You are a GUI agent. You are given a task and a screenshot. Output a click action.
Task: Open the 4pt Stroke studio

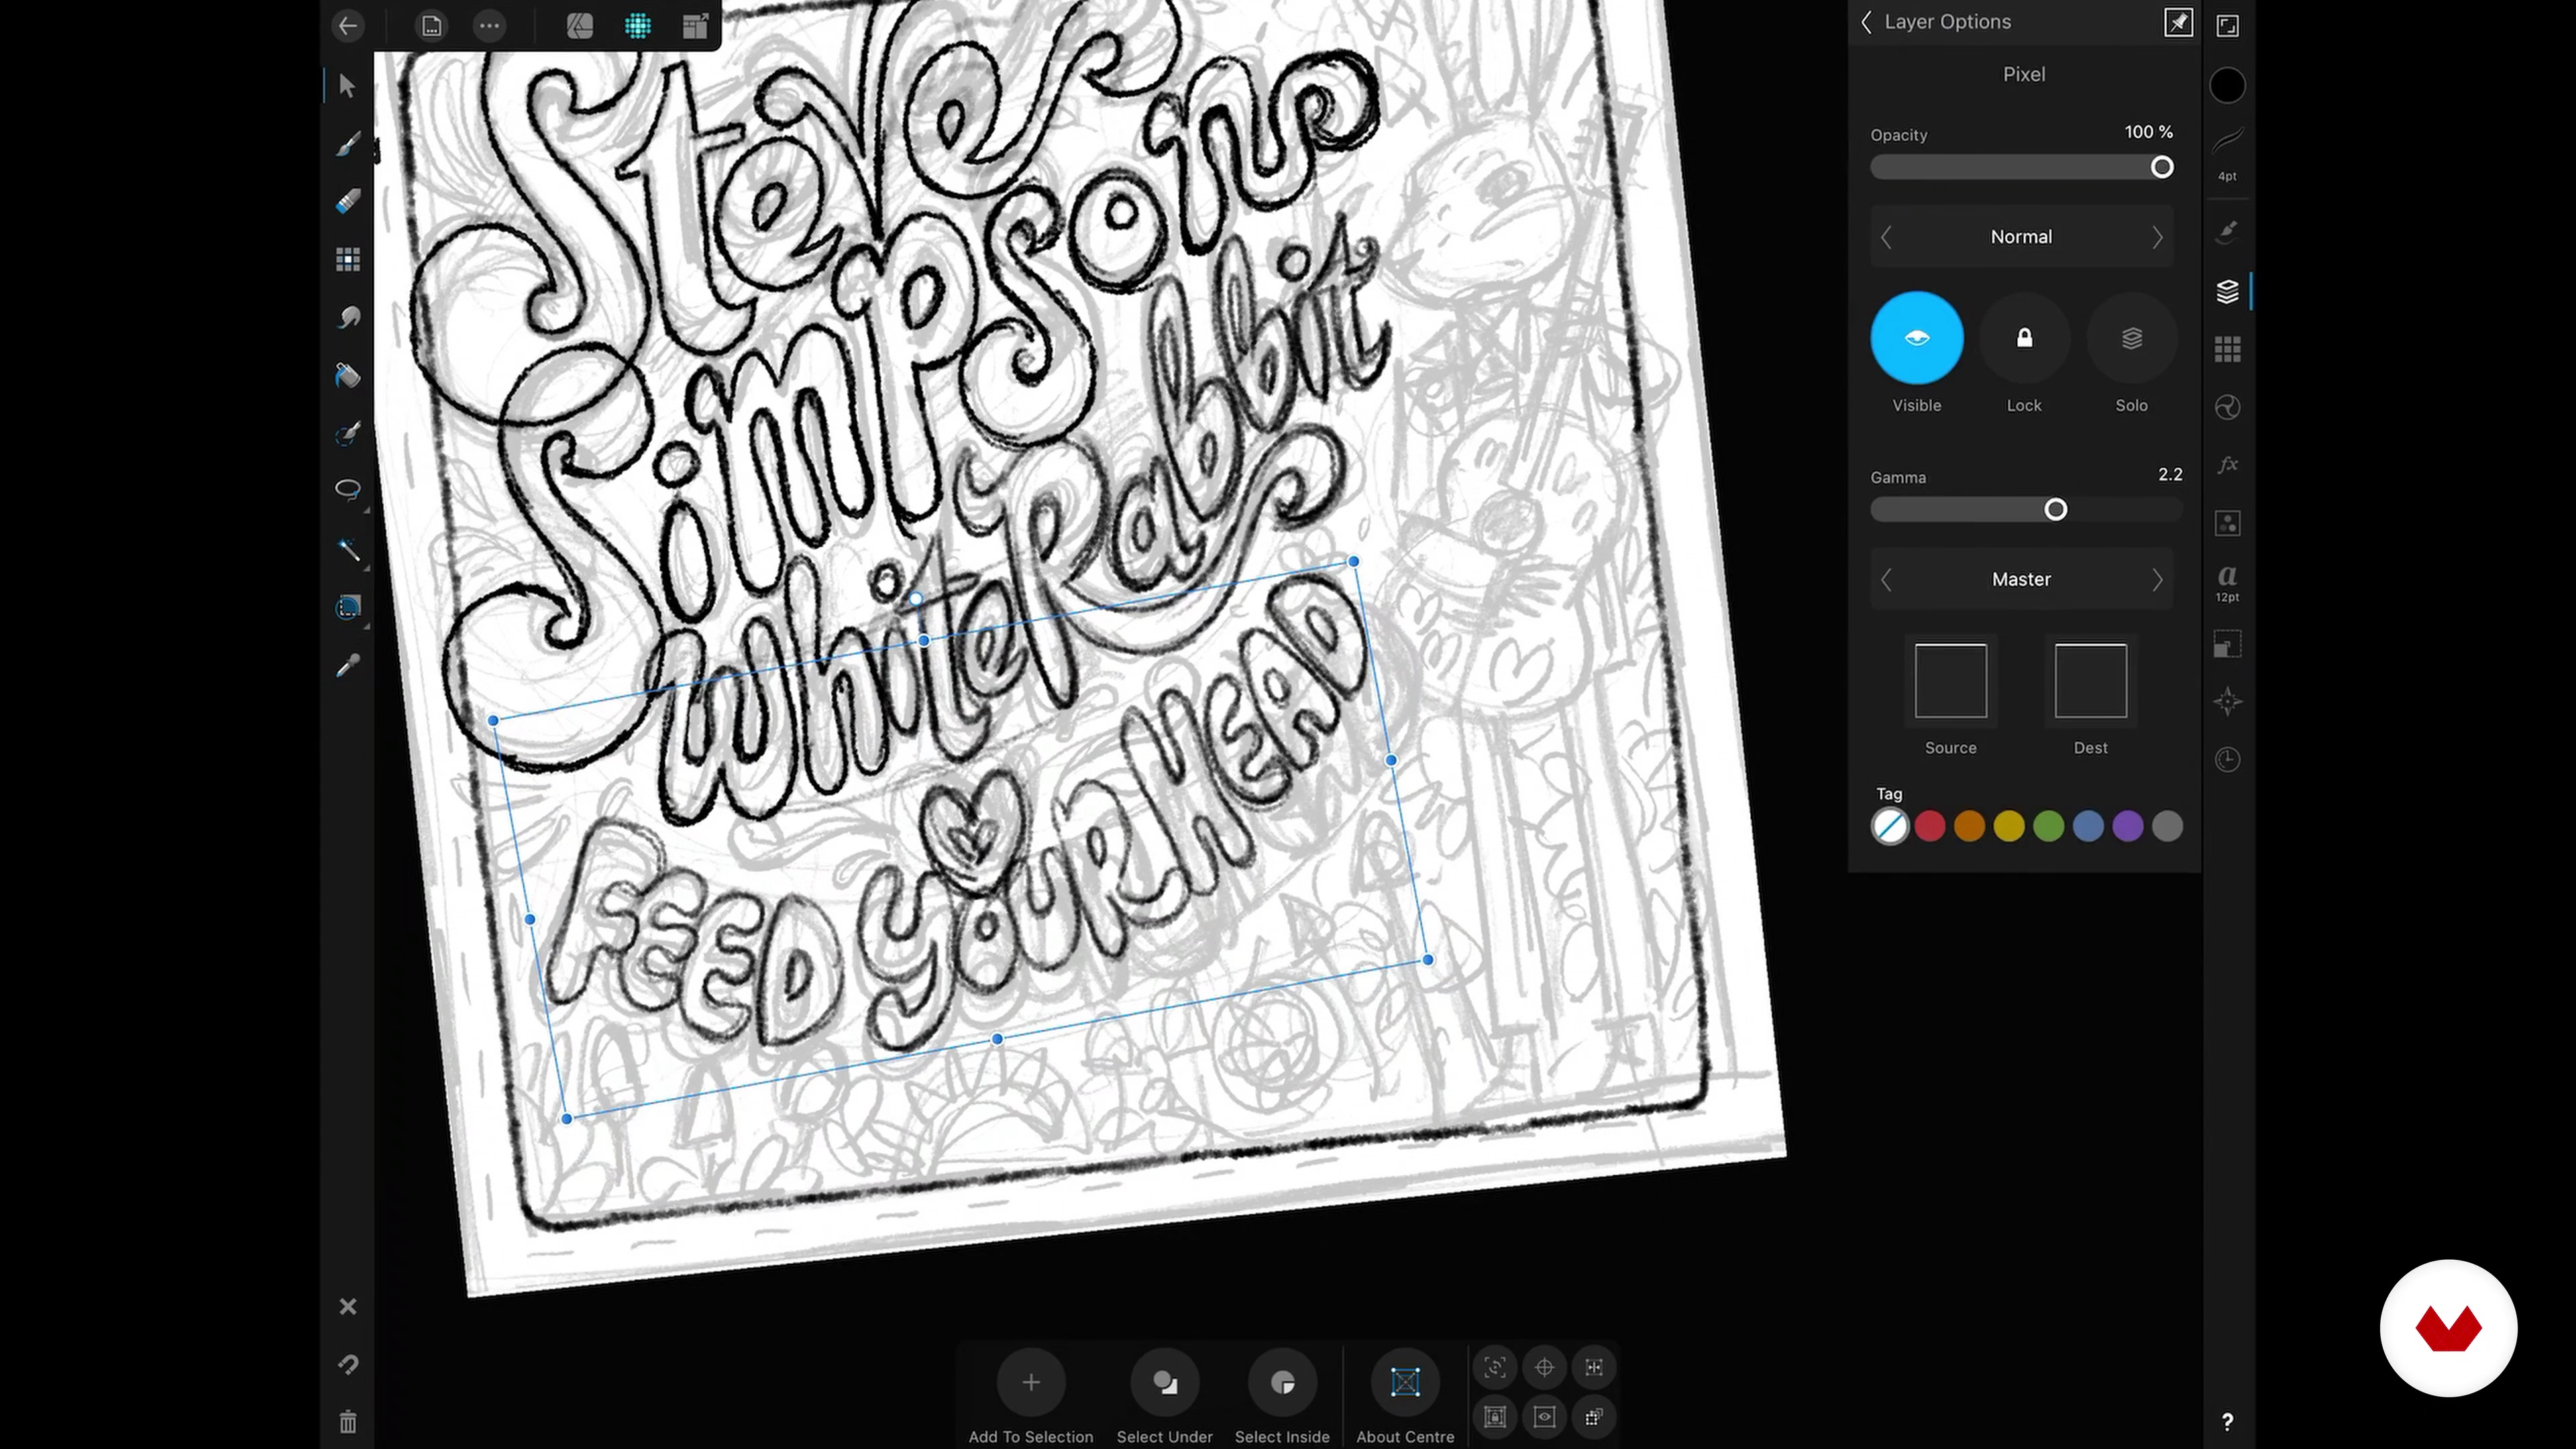[x=2227, y=153]
